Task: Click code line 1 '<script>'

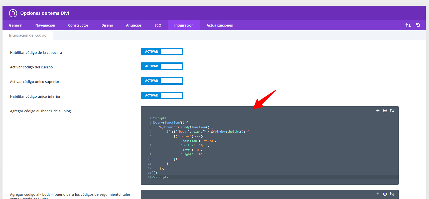Action: (x=159, y=118)
